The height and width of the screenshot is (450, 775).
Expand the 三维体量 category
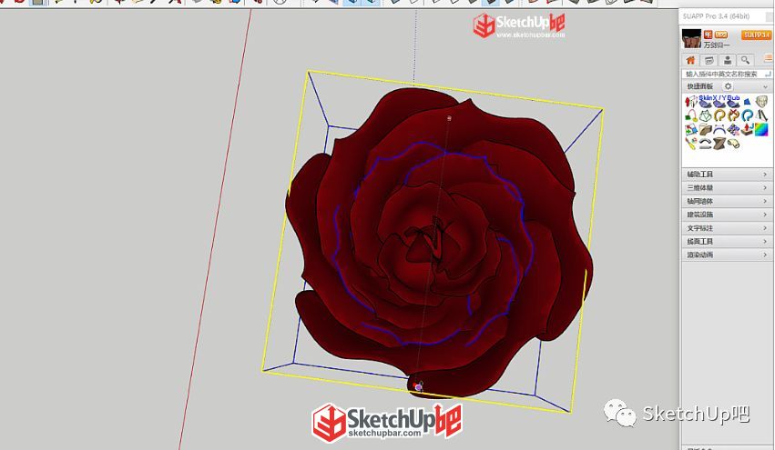pyautogui.click(x=727, y=188)
